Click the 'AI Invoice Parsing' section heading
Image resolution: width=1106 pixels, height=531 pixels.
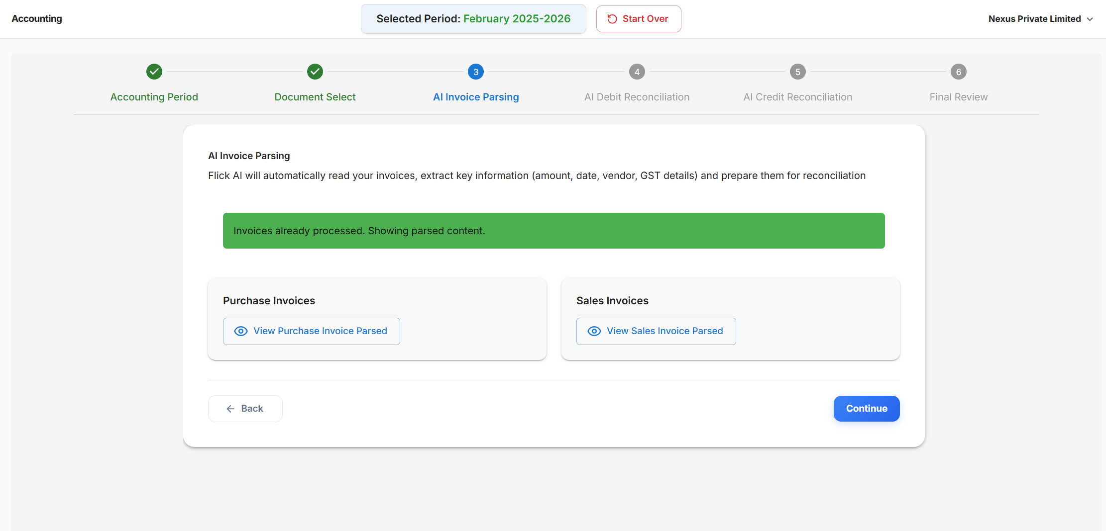point(249,156)
